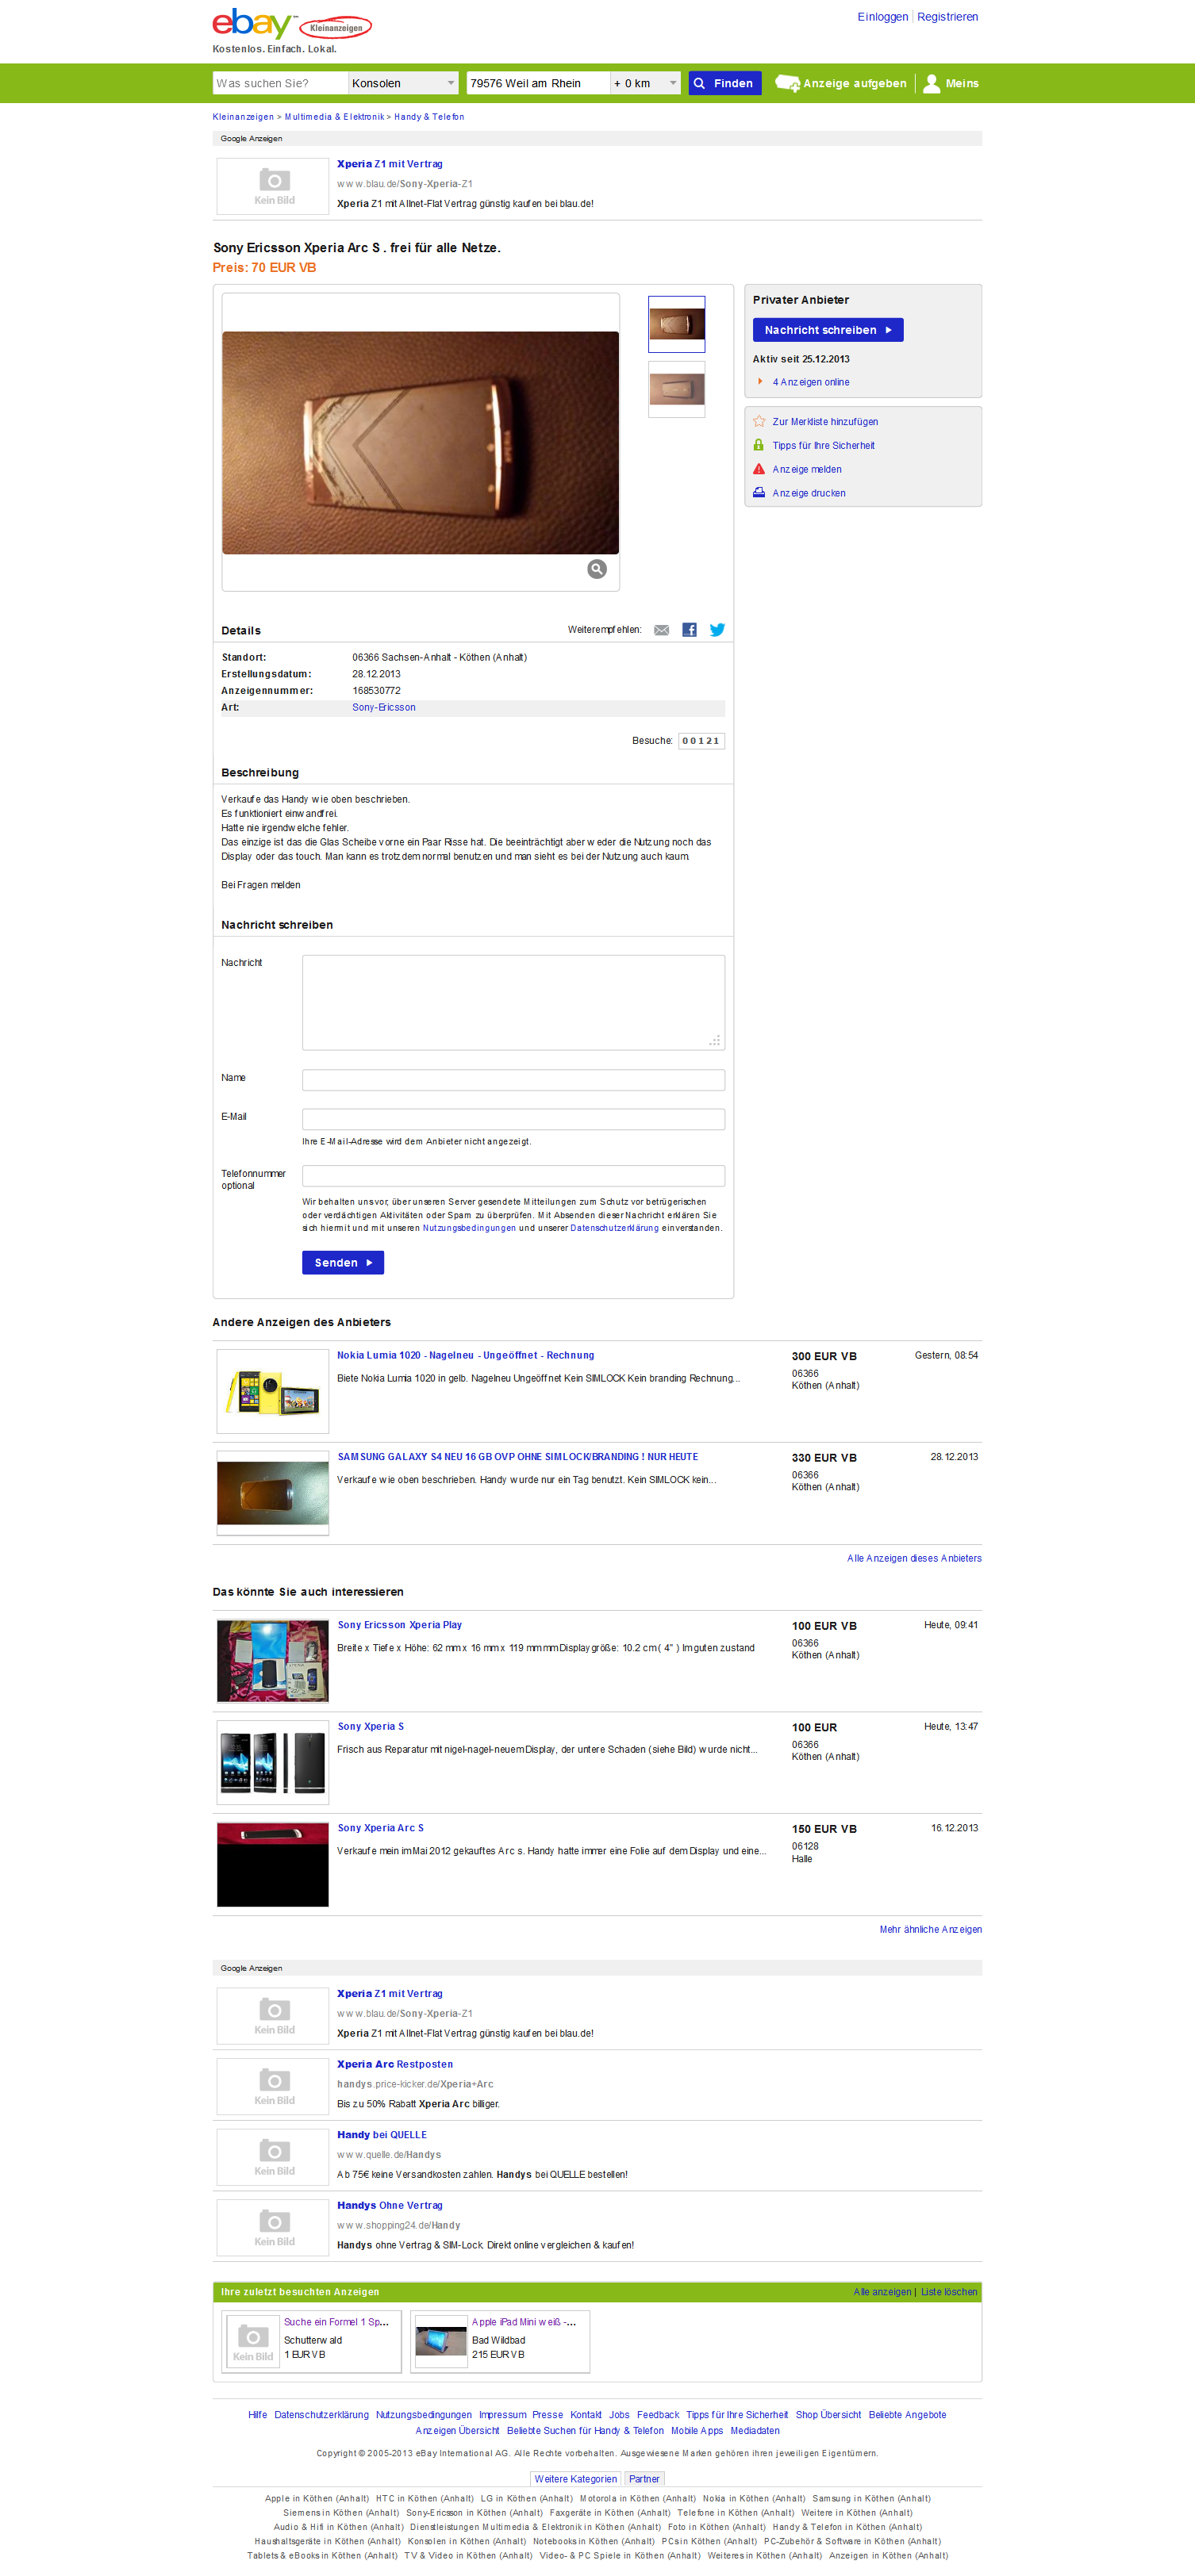This screenshot has width=1195, height=2576.
Task: Open the radius dropdown '+ 0 km'
Action: pos(646,83)
